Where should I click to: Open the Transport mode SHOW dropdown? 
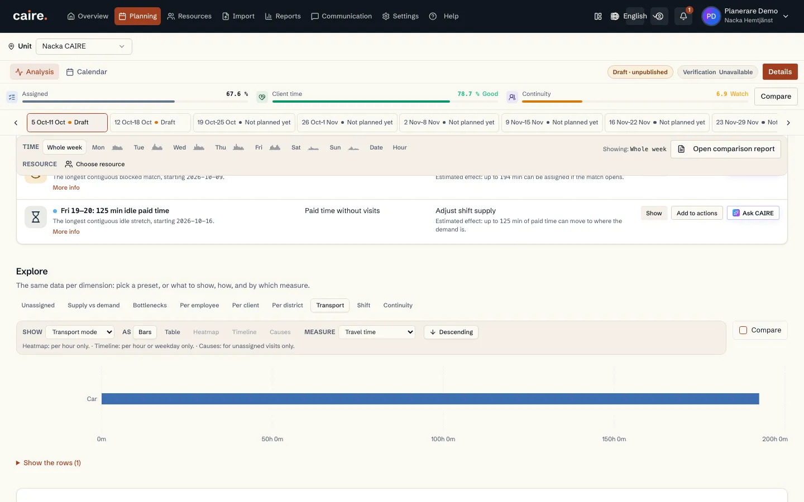click(80, 332)
